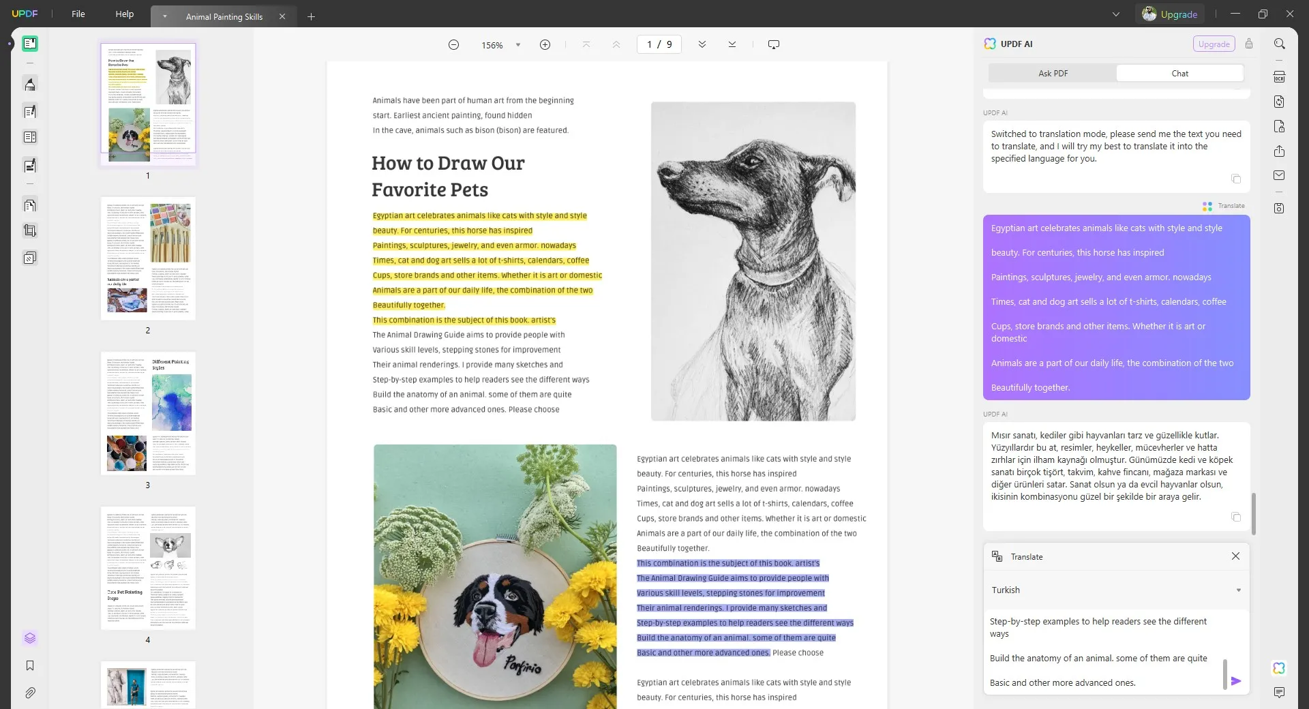Image resolution: width=1309 pixels, height=709 pixels.
Task: Go to the previous page
Action: [616, 44]
